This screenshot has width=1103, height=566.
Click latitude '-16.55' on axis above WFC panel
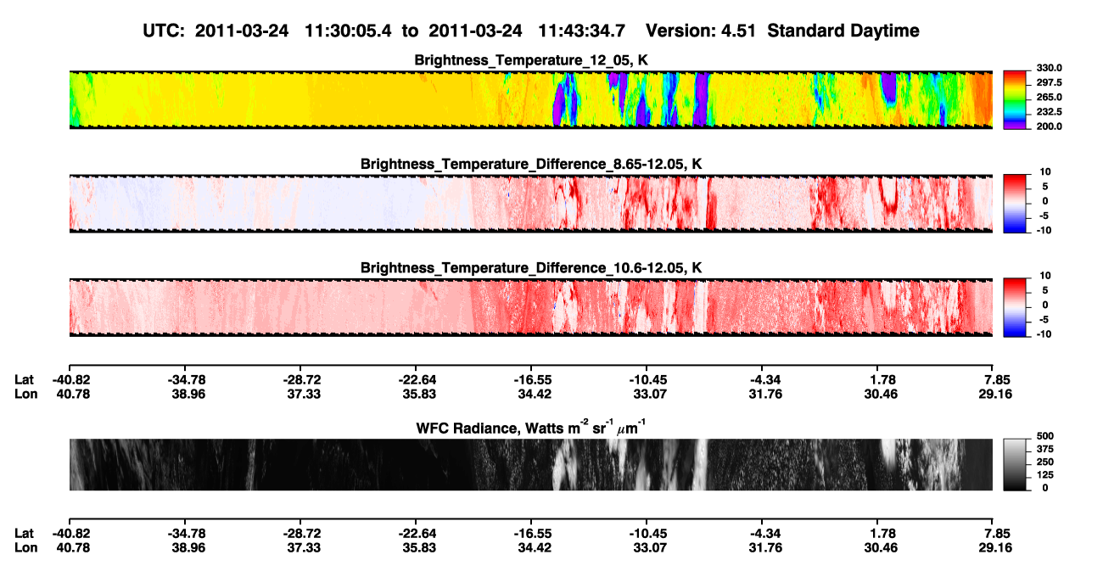(x=530, y=380)
